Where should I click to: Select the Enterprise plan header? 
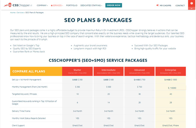click(170, 71)
